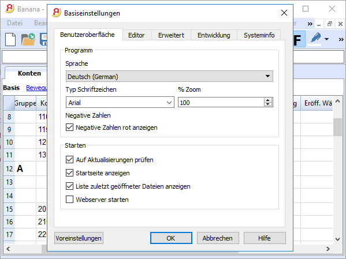The image size is (346, 259).
Task: Click the Voreinstellungen button
Action: pyautogui.click(x=79, y=238)
